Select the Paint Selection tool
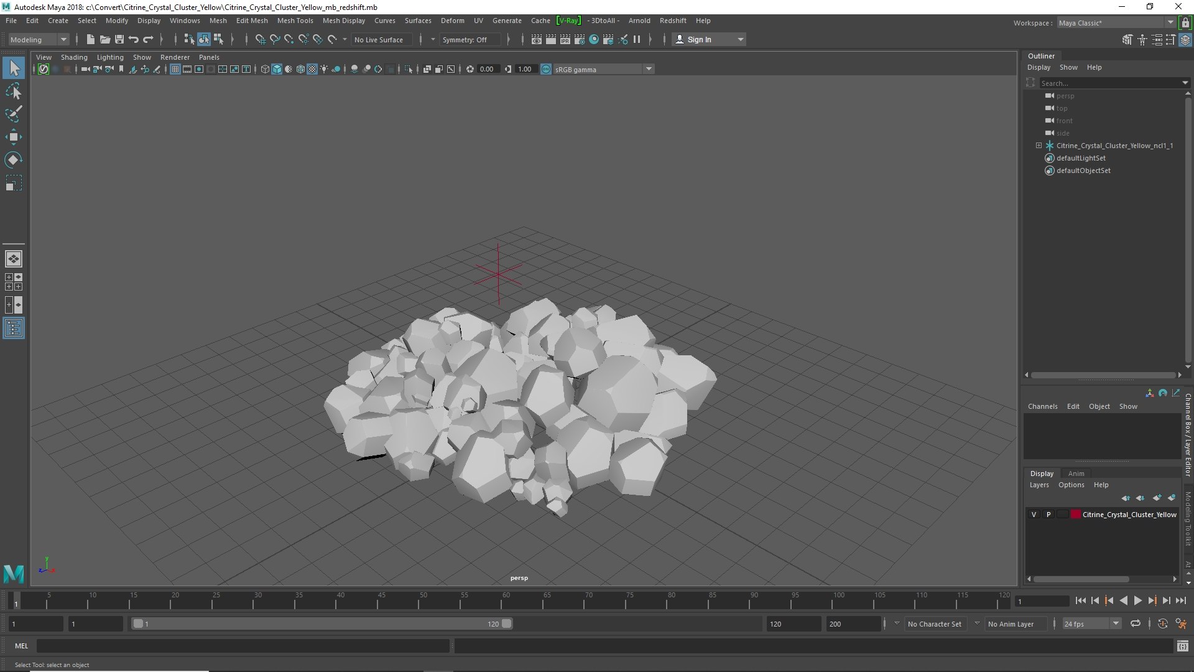Screen dimensions: 1194x672 click(13, 114)
